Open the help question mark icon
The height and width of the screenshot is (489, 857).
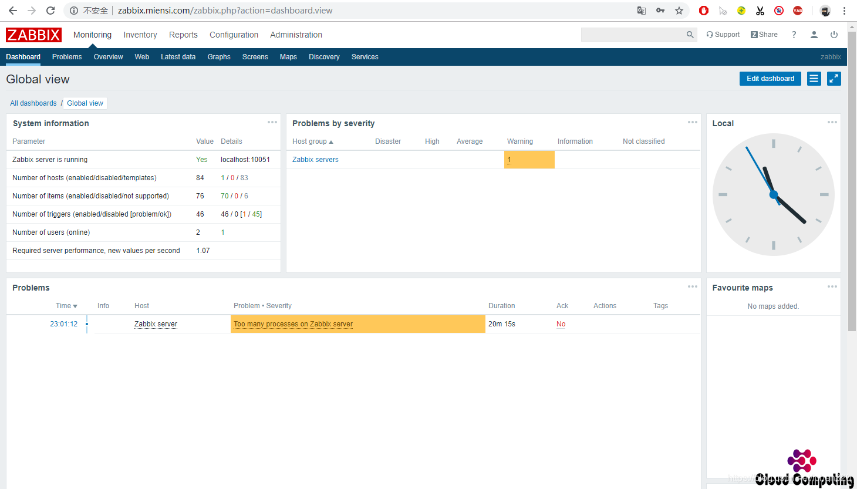click(x=794, y=35)
